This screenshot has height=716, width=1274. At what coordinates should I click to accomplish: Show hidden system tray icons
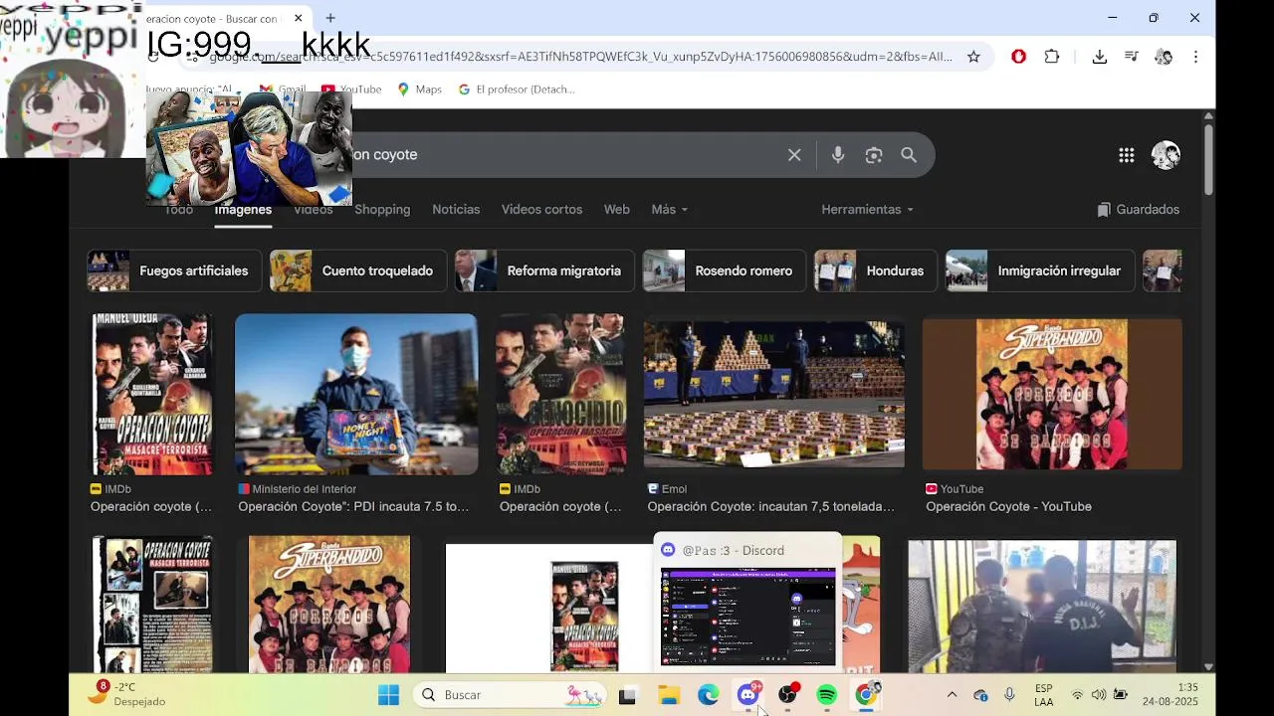(952, 695)
